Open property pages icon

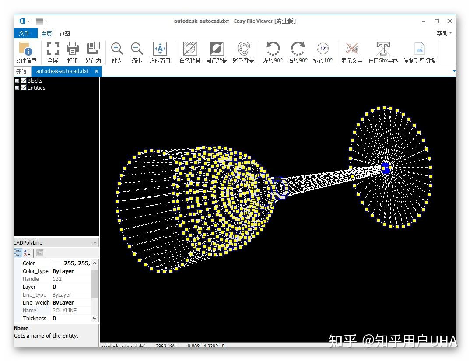(40, 253)
